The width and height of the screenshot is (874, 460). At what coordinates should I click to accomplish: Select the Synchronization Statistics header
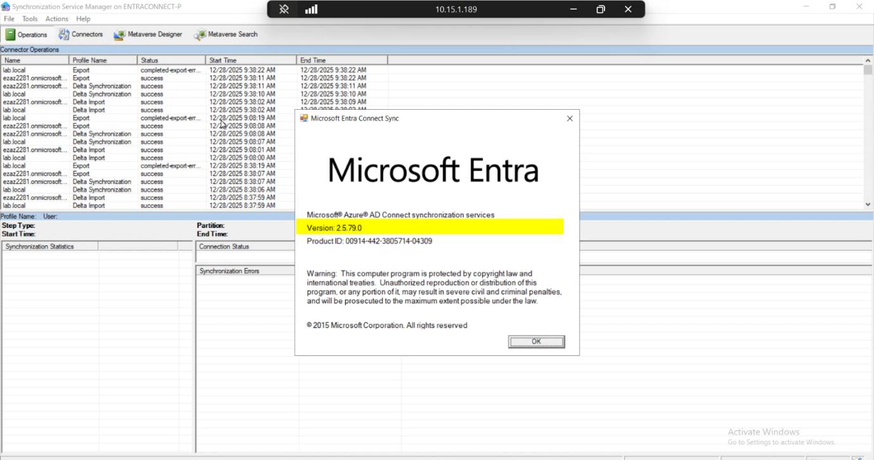49,246
